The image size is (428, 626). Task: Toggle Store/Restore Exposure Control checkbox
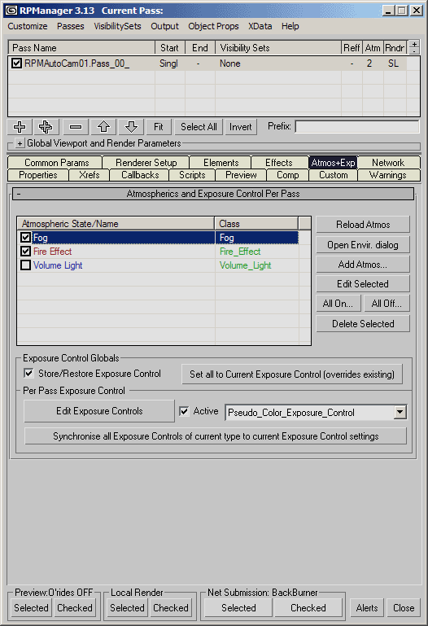[x=28, y=374]
